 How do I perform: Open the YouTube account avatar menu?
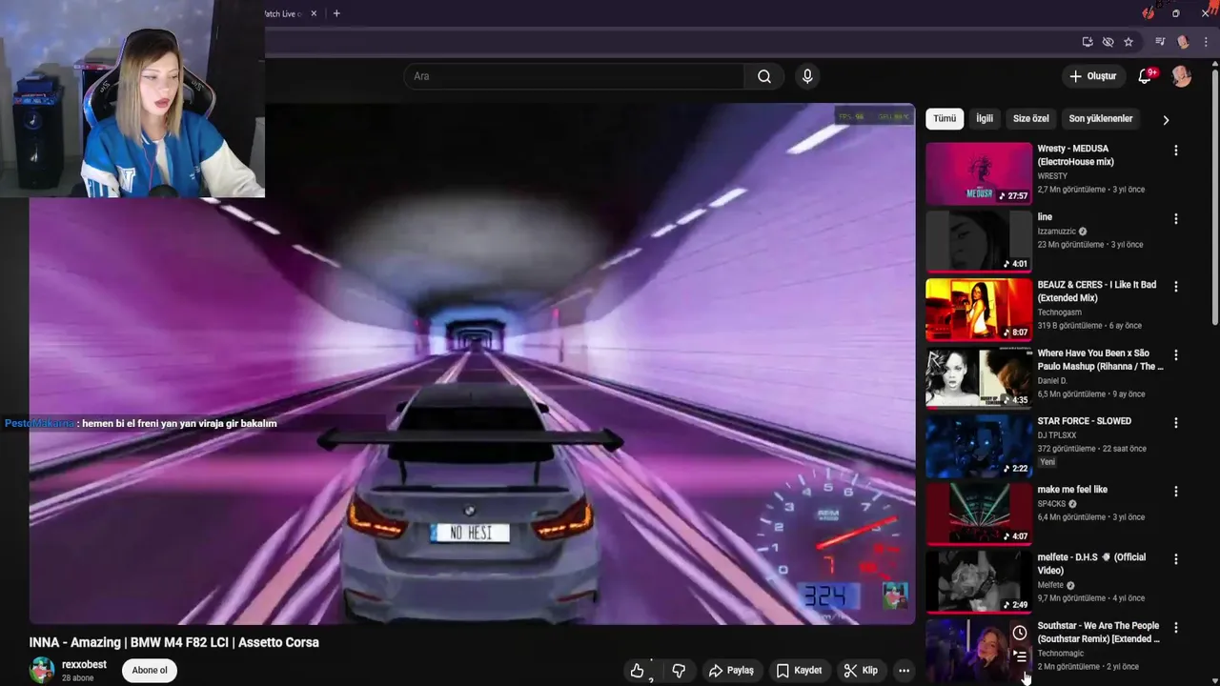point(1182,76)
